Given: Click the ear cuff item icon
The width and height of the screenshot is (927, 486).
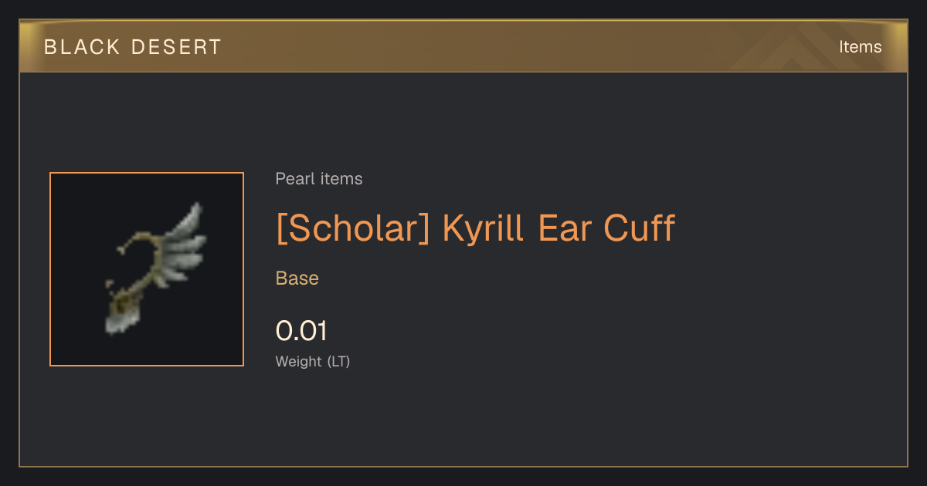Looking at the screenshot, I should 153,269.
